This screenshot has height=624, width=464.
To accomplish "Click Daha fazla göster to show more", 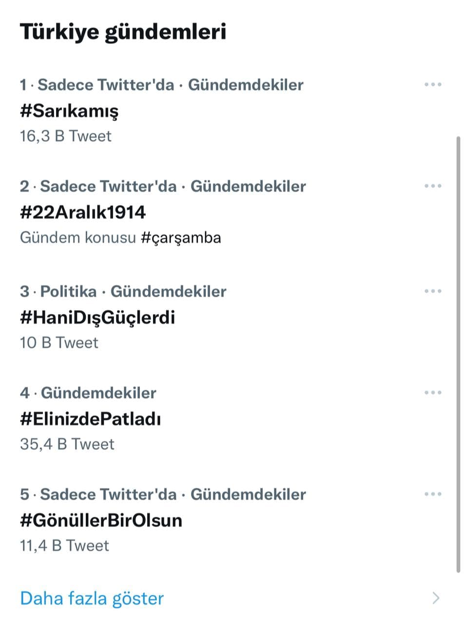I will [92, 598].
